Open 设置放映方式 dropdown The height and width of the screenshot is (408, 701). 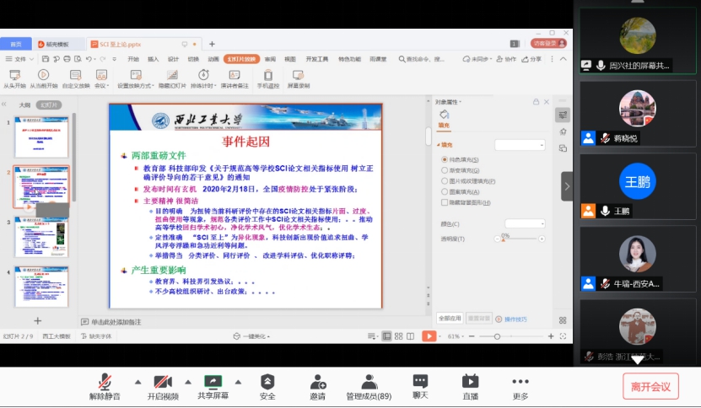[136, 79]
